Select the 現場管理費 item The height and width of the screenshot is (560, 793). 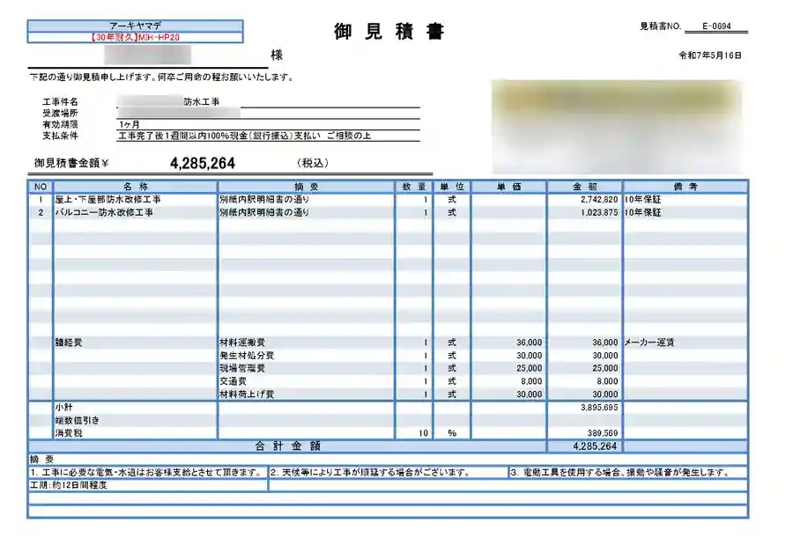(x=242, y=368)
